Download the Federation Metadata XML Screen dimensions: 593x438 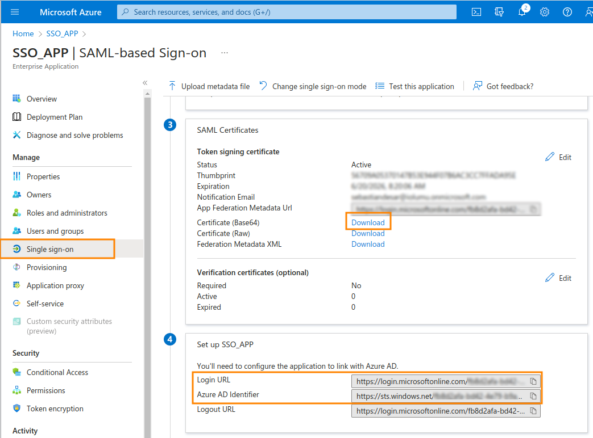[x=368, y=244]
